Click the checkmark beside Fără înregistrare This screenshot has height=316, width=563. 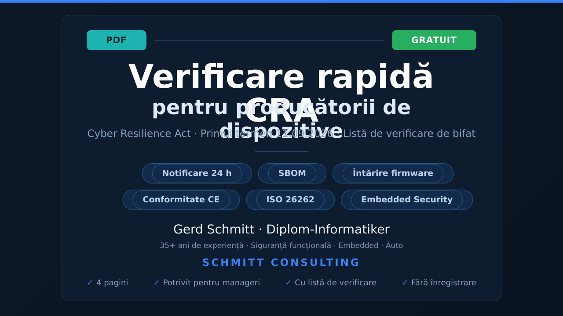405,283
